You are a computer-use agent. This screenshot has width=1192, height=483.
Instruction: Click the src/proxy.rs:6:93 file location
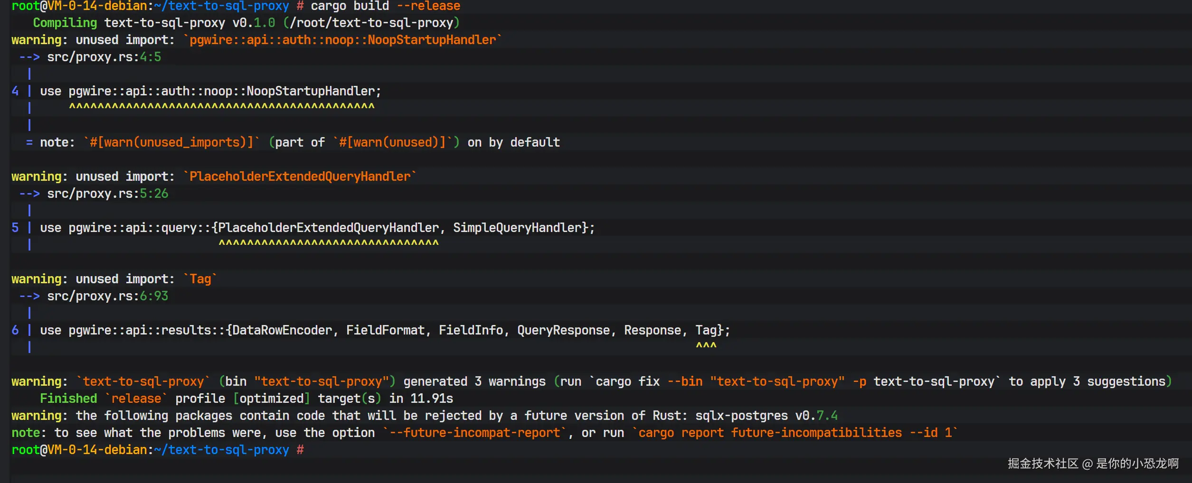107,296
